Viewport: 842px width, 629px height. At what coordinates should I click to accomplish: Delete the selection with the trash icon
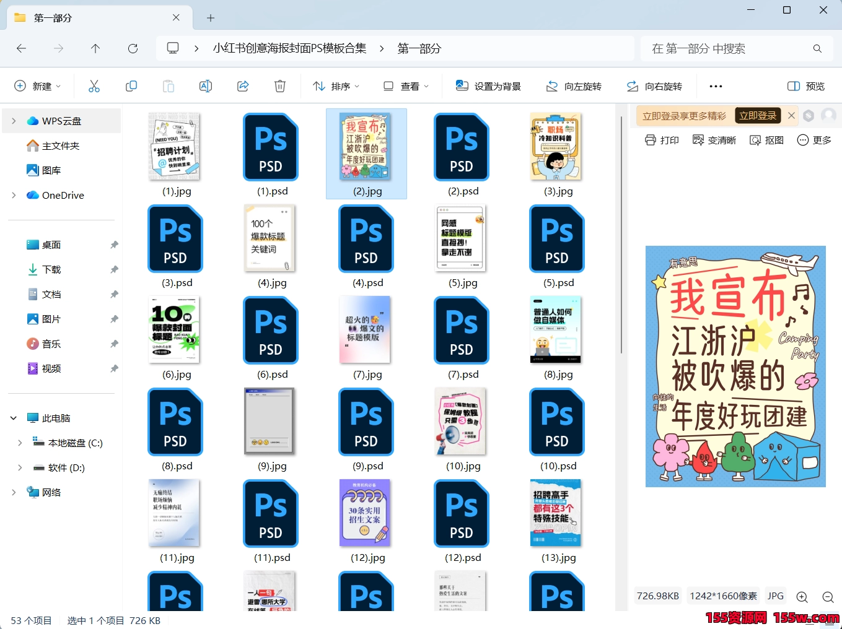(x=280, y=86)
